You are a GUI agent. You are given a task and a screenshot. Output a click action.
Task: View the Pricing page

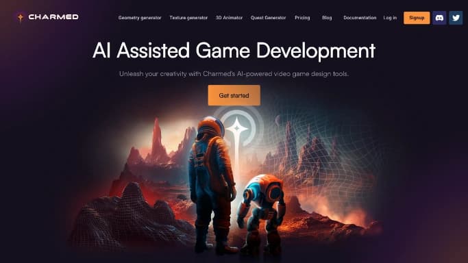302,18
